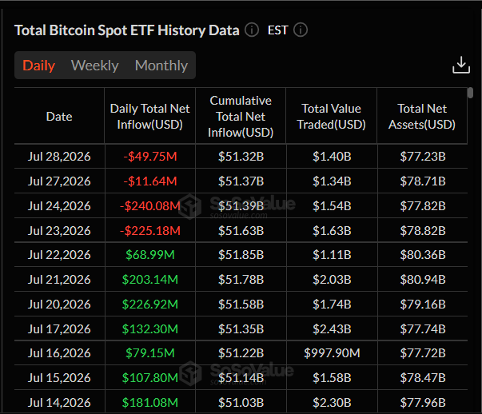Select the Jul 22,2026 date cell
Screen dimensions: 482x414
[x=59, y=255]
